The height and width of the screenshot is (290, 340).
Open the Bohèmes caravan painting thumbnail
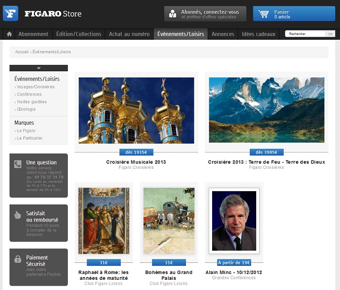coord(169,221)
